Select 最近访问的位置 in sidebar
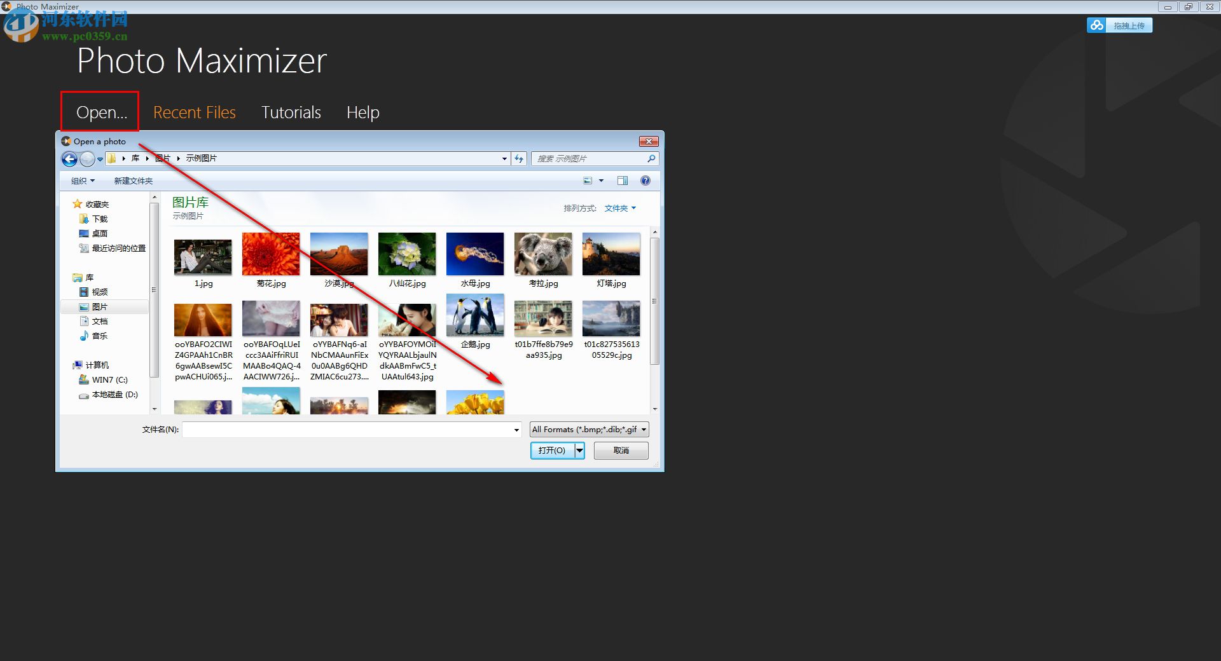This screenshot has width=1221, height=661. click(113, 249)
